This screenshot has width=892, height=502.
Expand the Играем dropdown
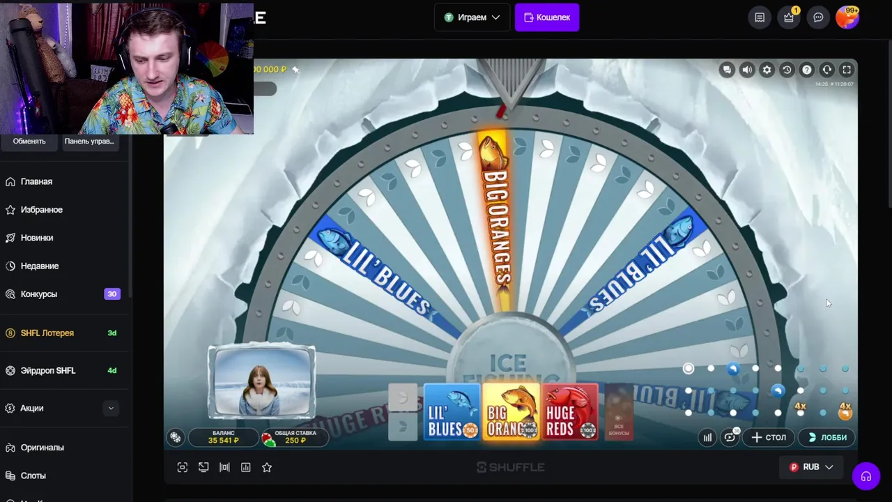472,17
